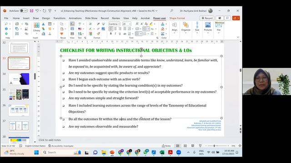This screenshot has width=291, height=163.
Task: Open the file name saved-location dropdown
Action: click(156, 11)
